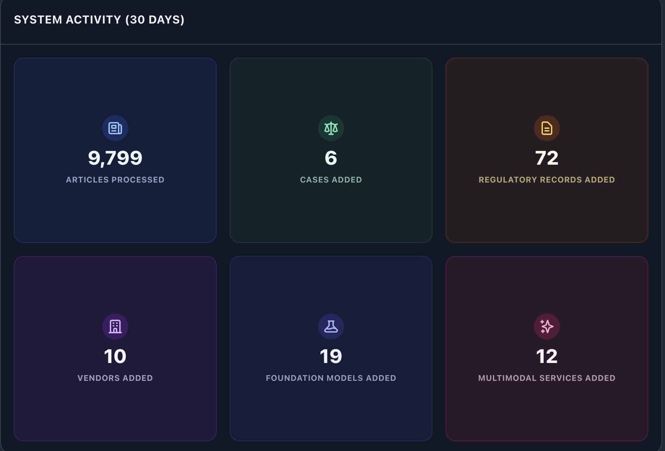Click the Multimodal Services Added label
Screen dimensions: 665x451
click(x=547, y=378)
